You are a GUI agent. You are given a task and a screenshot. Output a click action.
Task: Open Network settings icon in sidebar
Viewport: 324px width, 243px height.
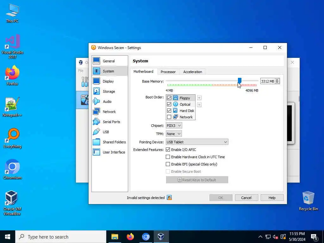(x=97, y=111)
